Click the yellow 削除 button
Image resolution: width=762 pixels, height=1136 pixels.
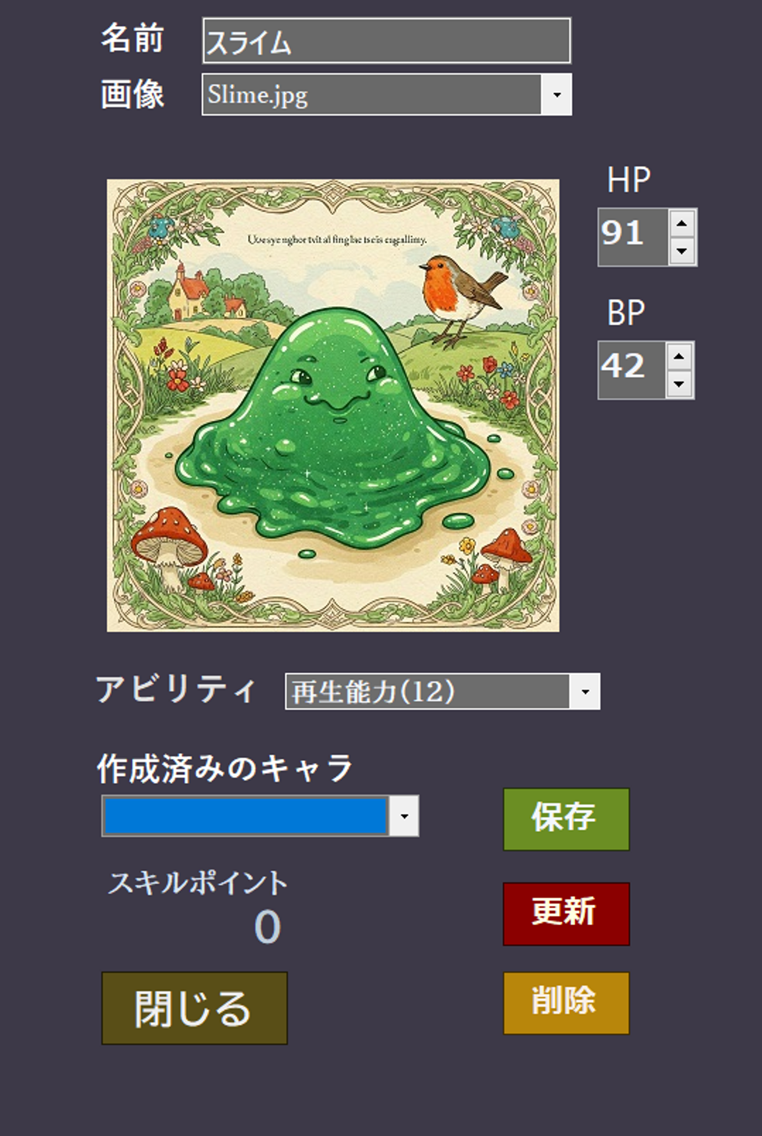point(566,1003)
